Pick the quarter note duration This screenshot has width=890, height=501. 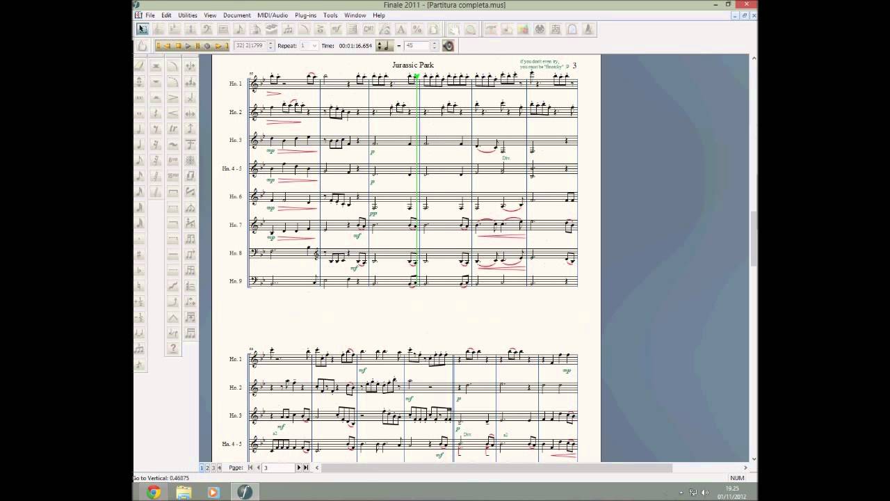point(139,145)
